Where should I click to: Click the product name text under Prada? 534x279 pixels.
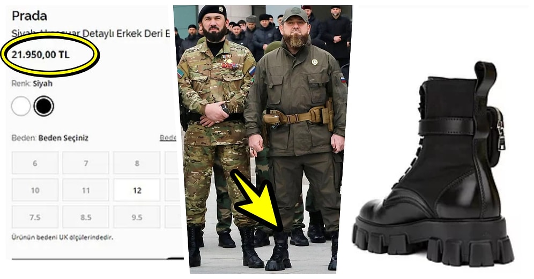tap(91, 33)
